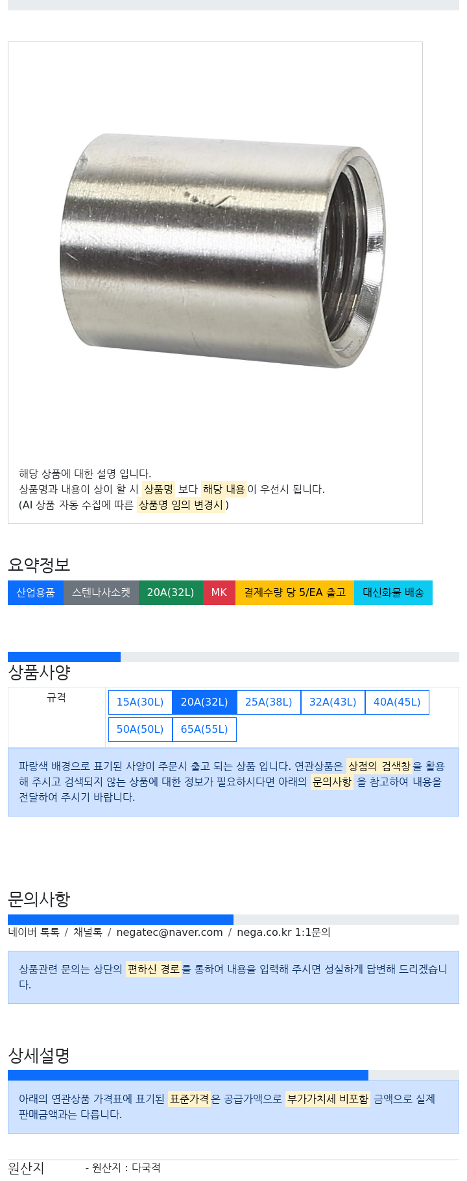This screenshot has width=467, height=1181.
Task: Click the green 20A(32L) summary tag
Action: click(x=171, y=593)
